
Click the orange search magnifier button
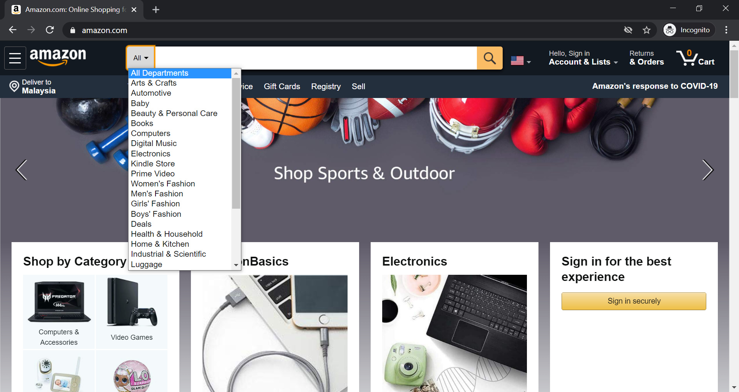click(490, 58)
